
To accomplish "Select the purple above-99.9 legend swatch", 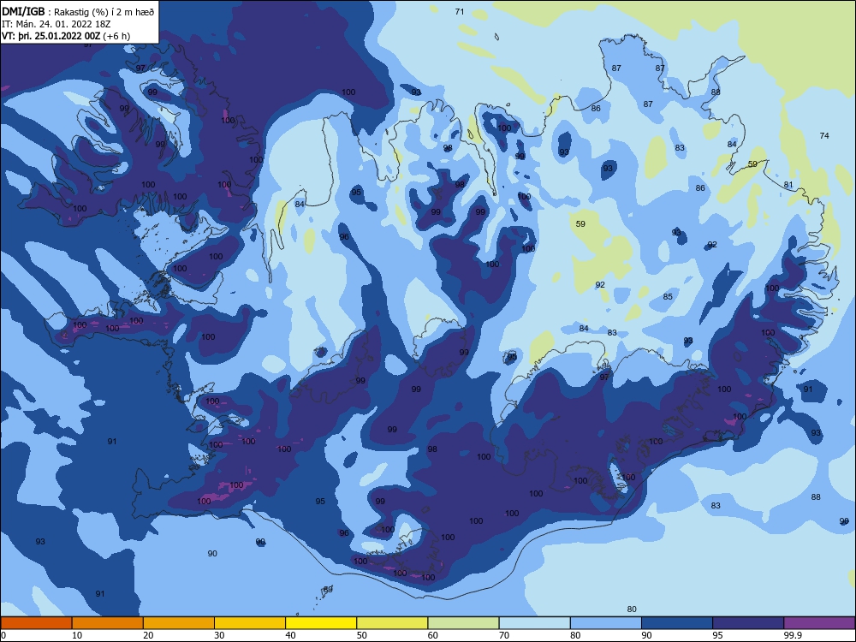I will pyautogui.click(x=819, y=623).
